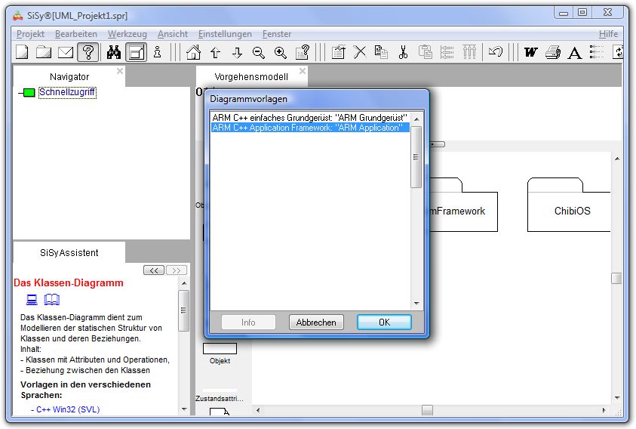636x429 pixels.
Task: Click the large letter A font icon
Action: [574, 53]
